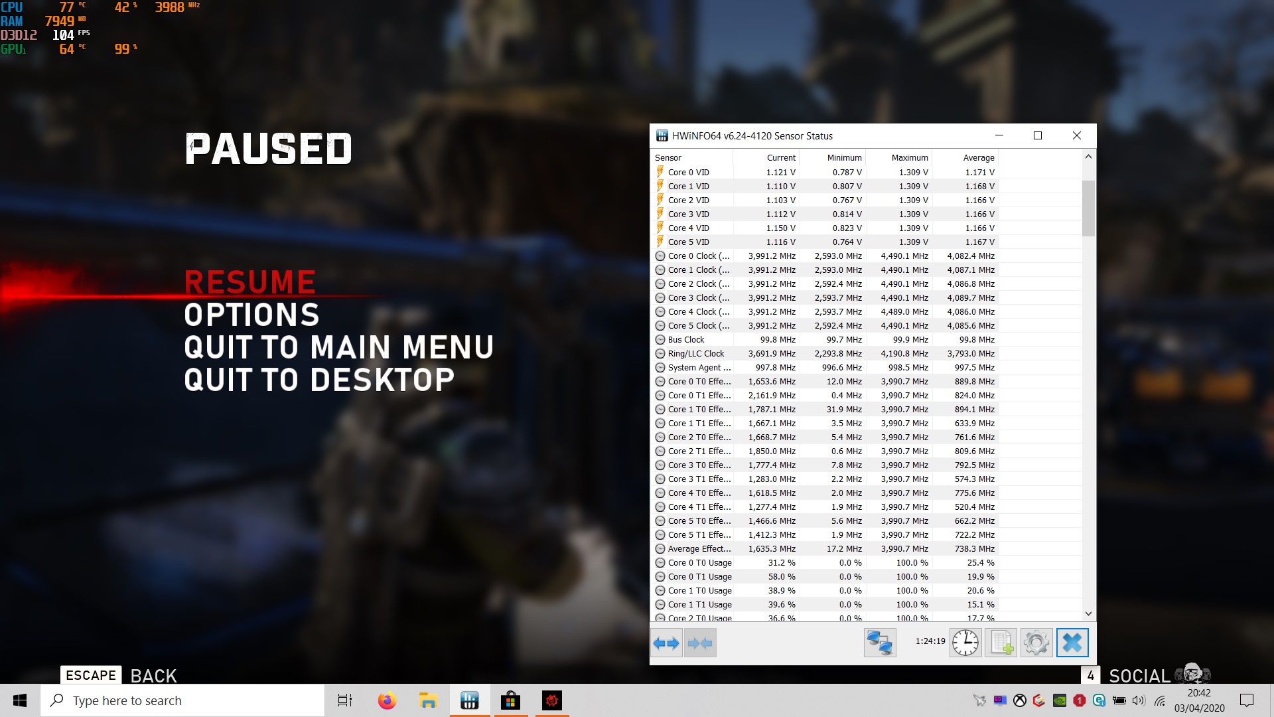The image size is (1274, 717).
Task: Click the Average column header
Action: coord(965,157)
